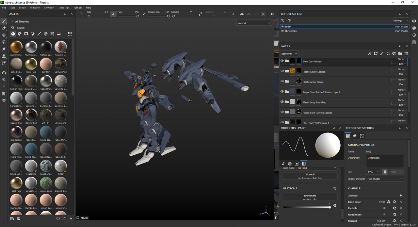This screenshot has width=418, height=227.
Task: Hide the Plastic Glossy Stained layer
Action: pos(282,71)
